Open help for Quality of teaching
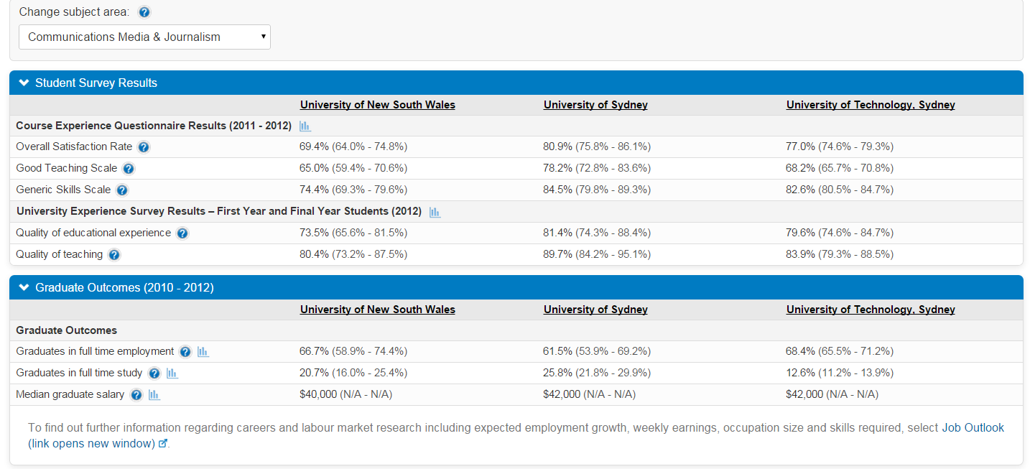Screen dimensions: 1030x469 click(x=114, y=255)
